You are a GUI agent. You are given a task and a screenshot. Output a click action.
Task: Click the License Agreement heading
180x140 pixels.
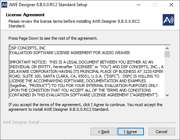pyautogui.click(x=25, y=15)
